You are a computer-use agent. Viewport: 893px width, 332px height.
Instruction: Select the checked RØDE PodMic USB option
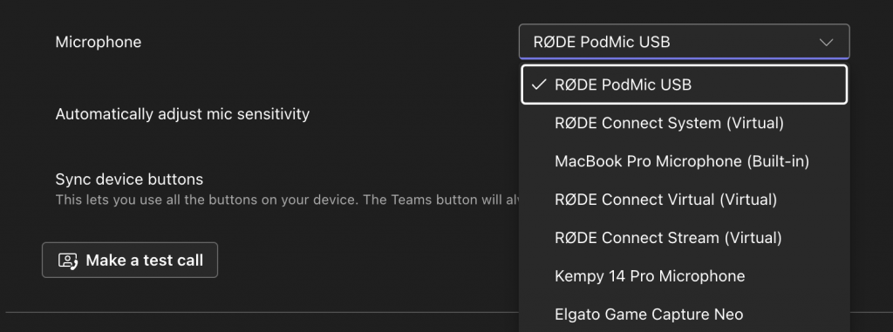tap(684, 85)
